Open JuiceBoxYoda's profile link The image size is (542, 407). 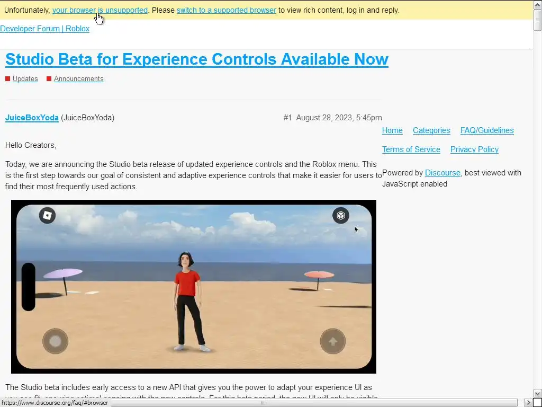[x=32, y=118]
